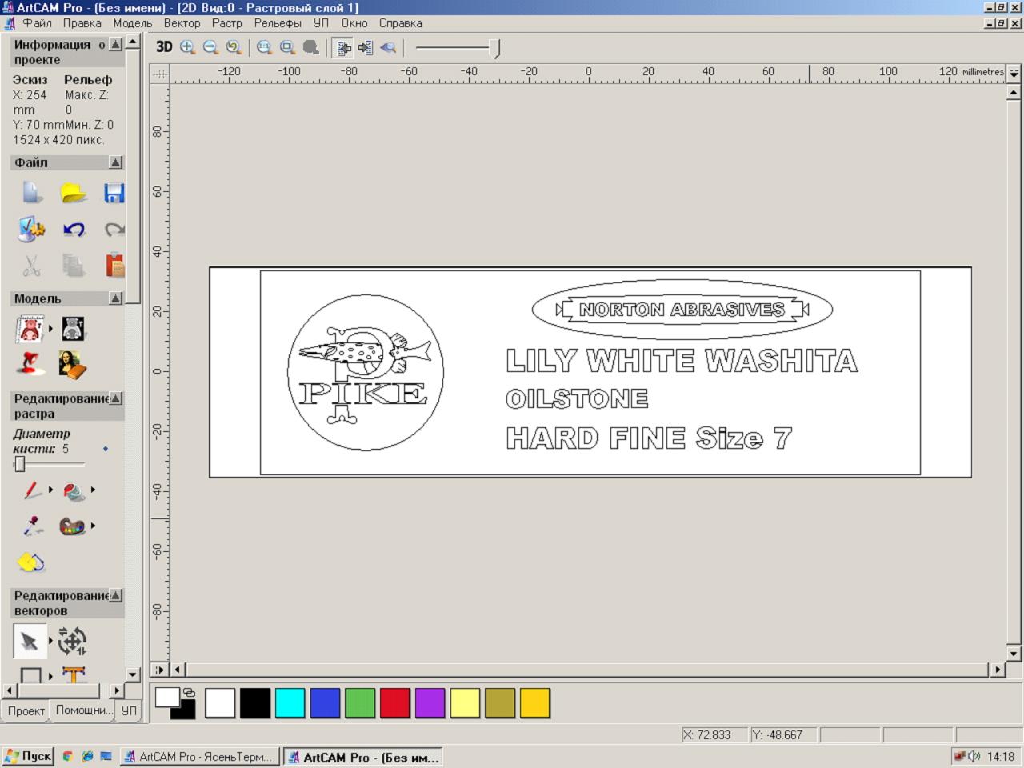Switch to the Проект tab
The height and width of the screenshot is (768, 1024).
pyautogui.click(x=26, y=710)
